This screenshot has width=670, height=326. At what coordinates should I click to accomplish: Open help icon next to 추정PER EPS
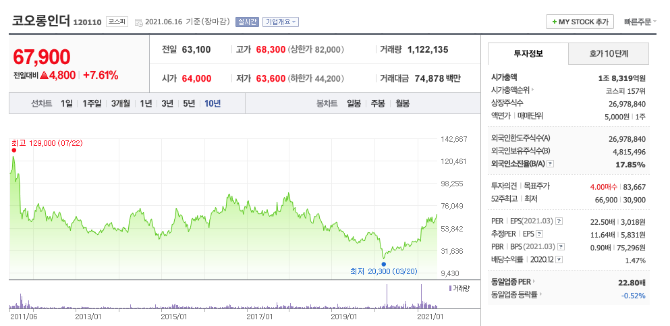540,234
